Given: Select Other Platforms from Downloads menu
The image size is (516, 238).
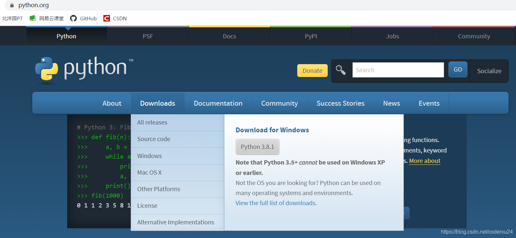Looking at the screenshot, I should click(x=177, y=189).
